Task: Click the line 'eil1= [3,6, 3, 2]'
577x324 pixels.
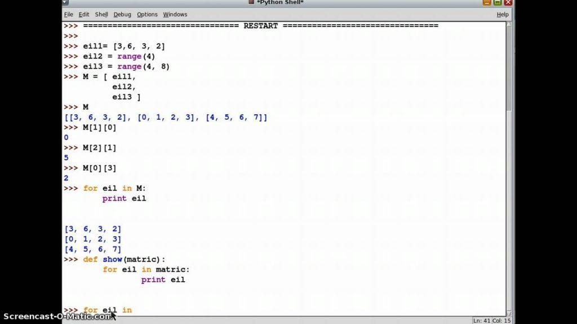Action: 124,46
